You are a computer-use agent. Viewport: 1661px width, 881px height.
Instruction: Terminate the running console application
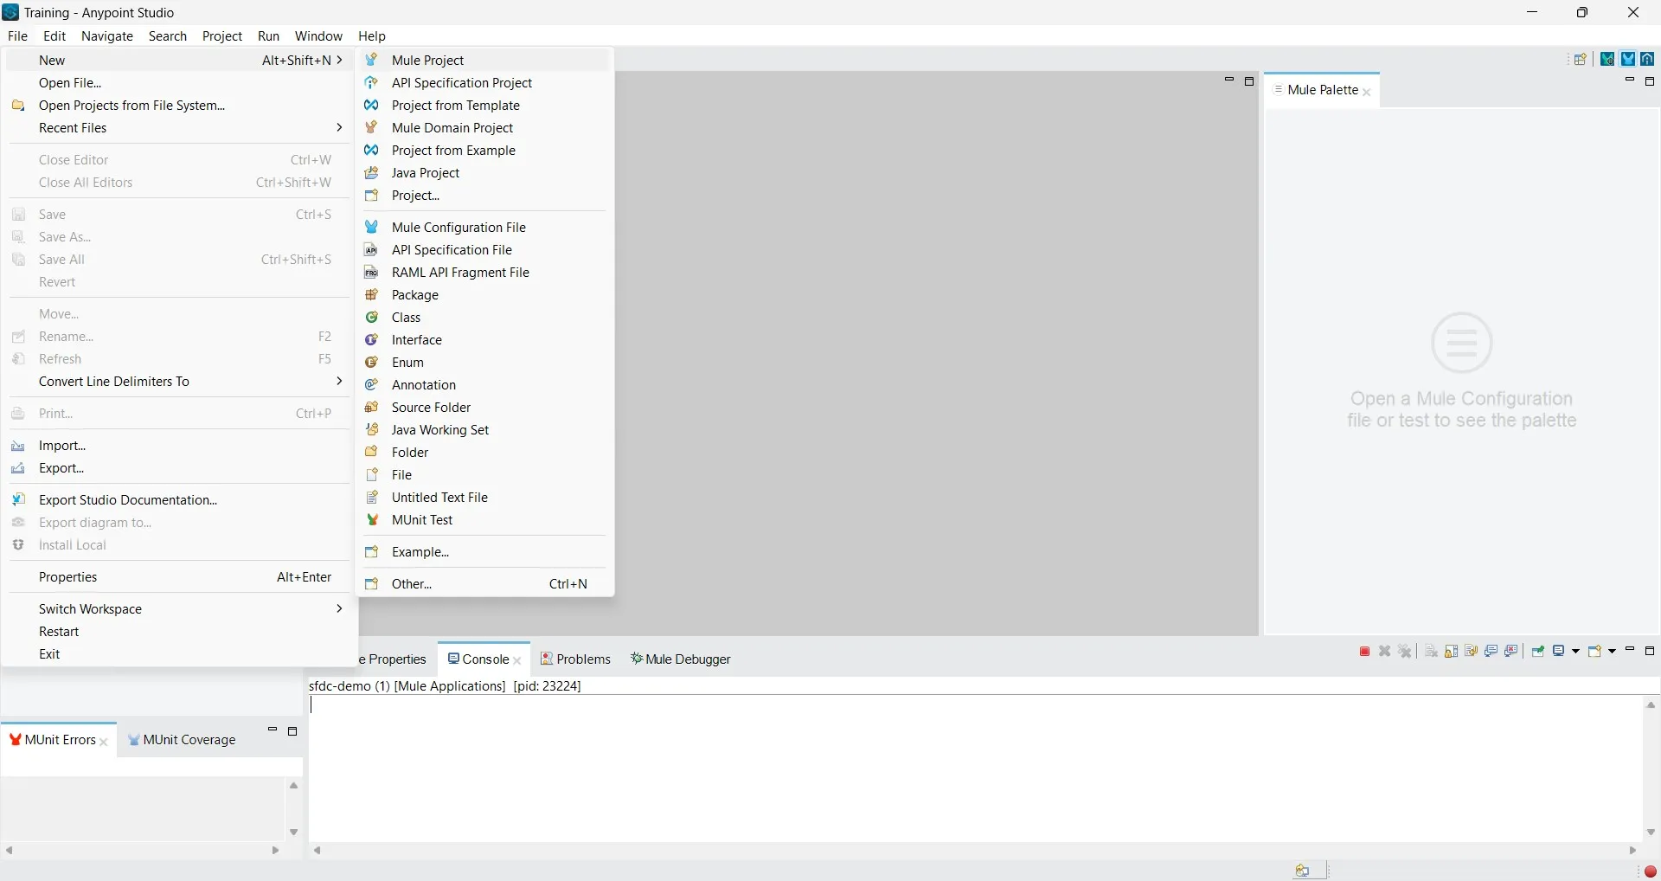(x=1365, y=652)
